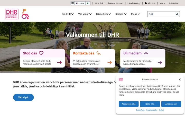The image size is (185, 115).
Task: Open the Cookie Policy link
Action: pyautogui.click(x=140, y=110)
